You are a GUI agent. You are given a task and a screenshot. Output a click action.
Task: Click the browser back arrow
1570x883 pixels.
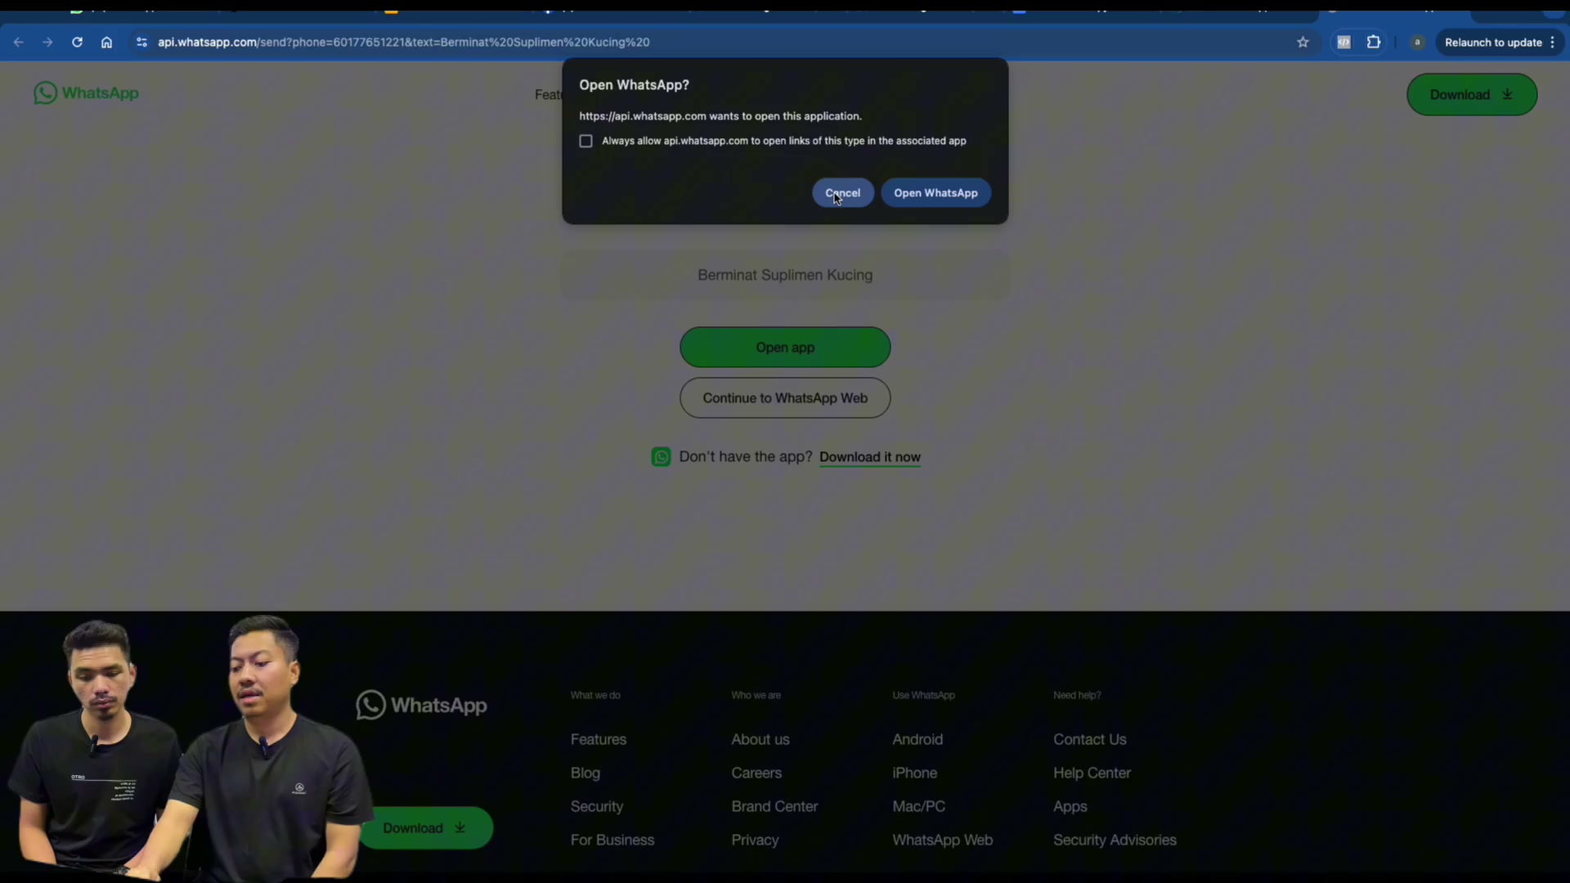(18, 43)
